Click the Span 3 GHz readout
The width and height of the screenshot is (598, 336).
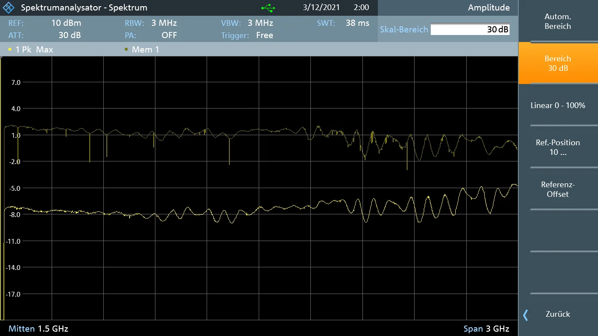coord(486,329)
